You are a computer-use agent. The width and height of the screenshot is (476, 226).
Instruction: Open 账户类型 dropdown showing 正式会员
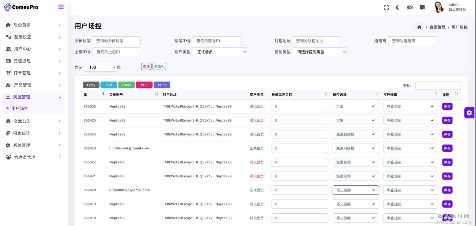(x=219, y=52)
